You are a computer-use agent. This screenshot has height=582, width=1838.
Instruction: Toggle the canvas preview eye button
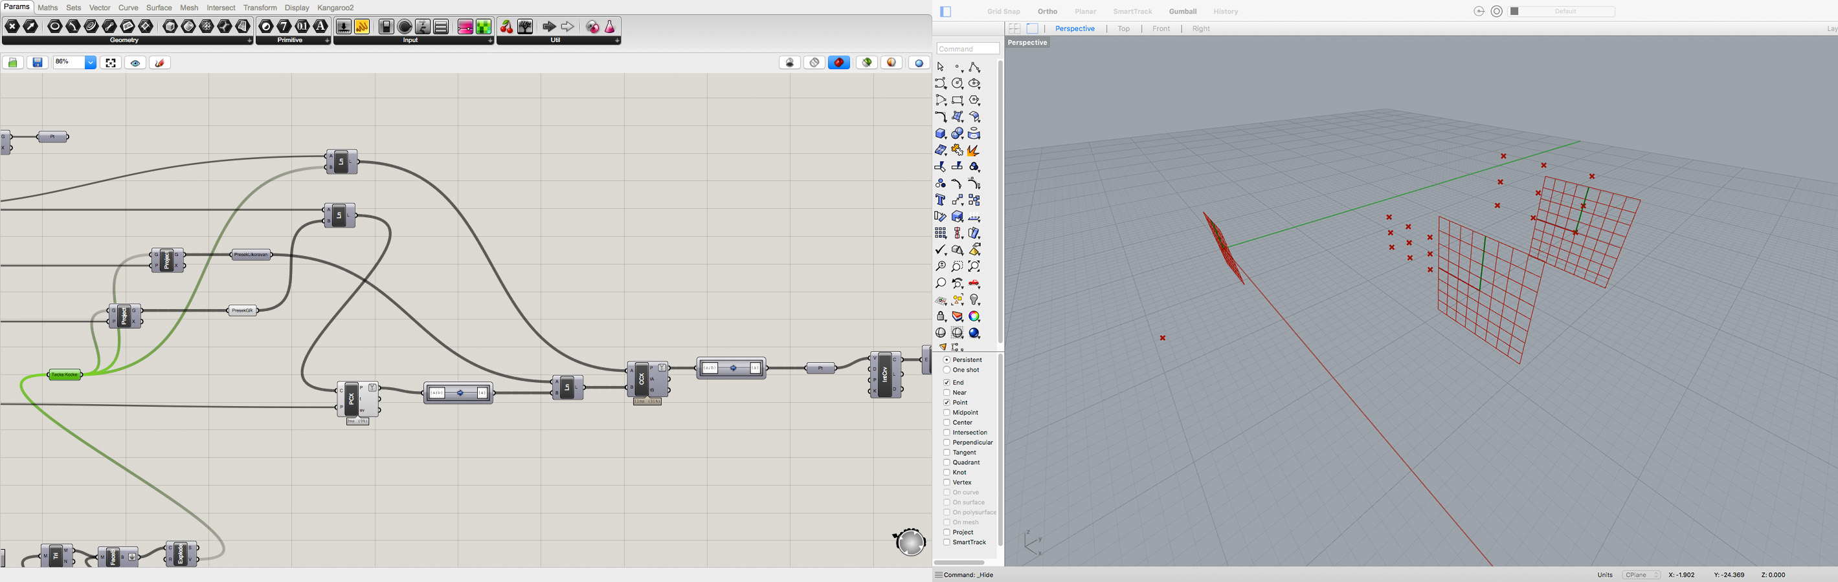[x=135, y=63]
